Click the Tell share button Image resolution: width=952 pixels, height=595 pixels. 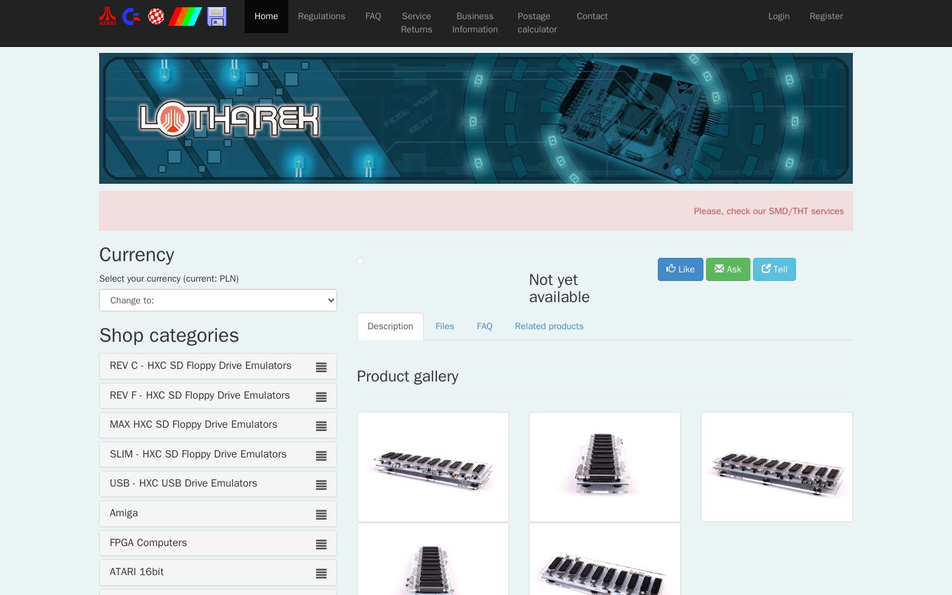click(774, 269)
